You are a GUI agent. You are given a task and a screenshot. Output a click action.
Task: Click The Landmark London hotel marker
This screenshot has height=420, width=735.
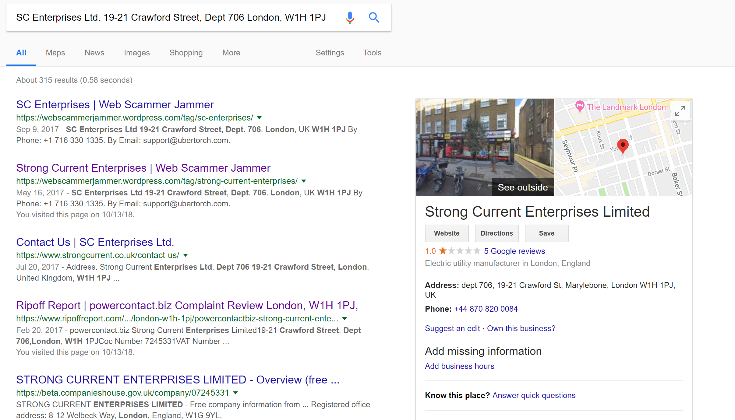click(580, 107)
